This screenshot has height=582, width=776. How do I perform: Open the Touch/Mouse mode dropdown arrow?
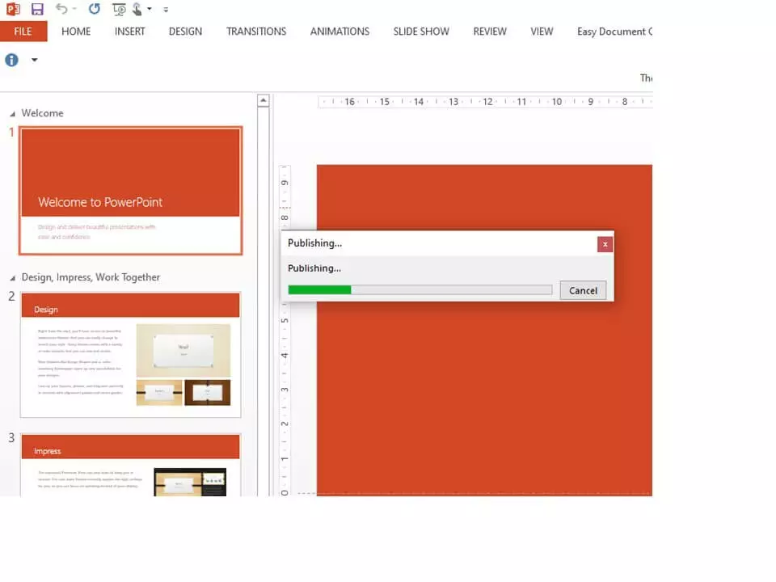(x=149, y=9)
